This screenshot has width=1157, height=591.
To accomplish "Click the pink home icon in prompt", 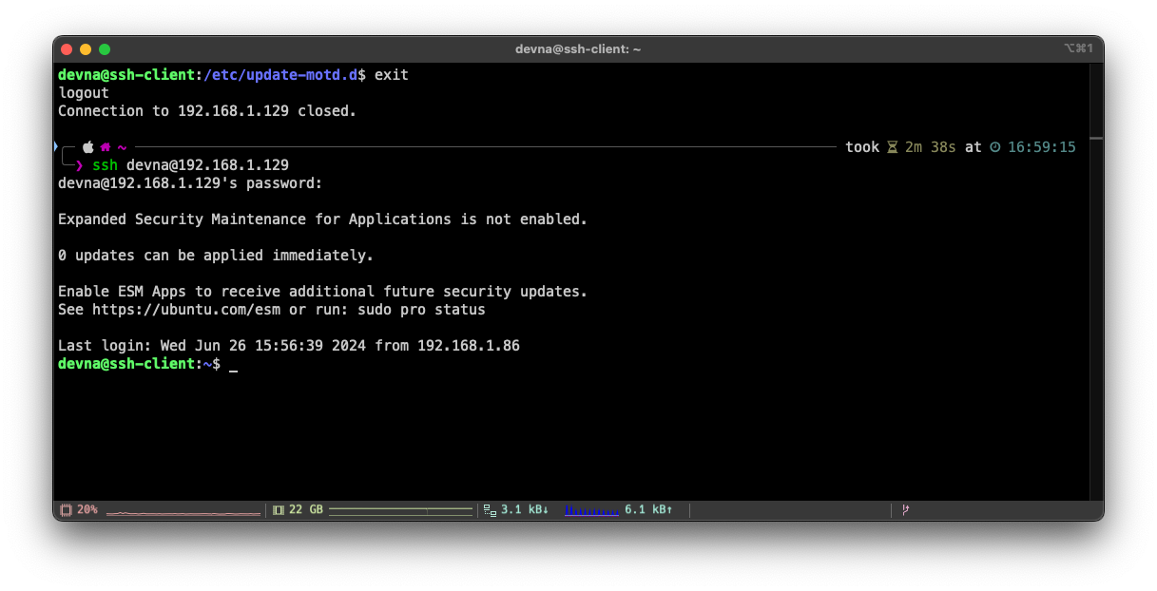I will (106, 147).
